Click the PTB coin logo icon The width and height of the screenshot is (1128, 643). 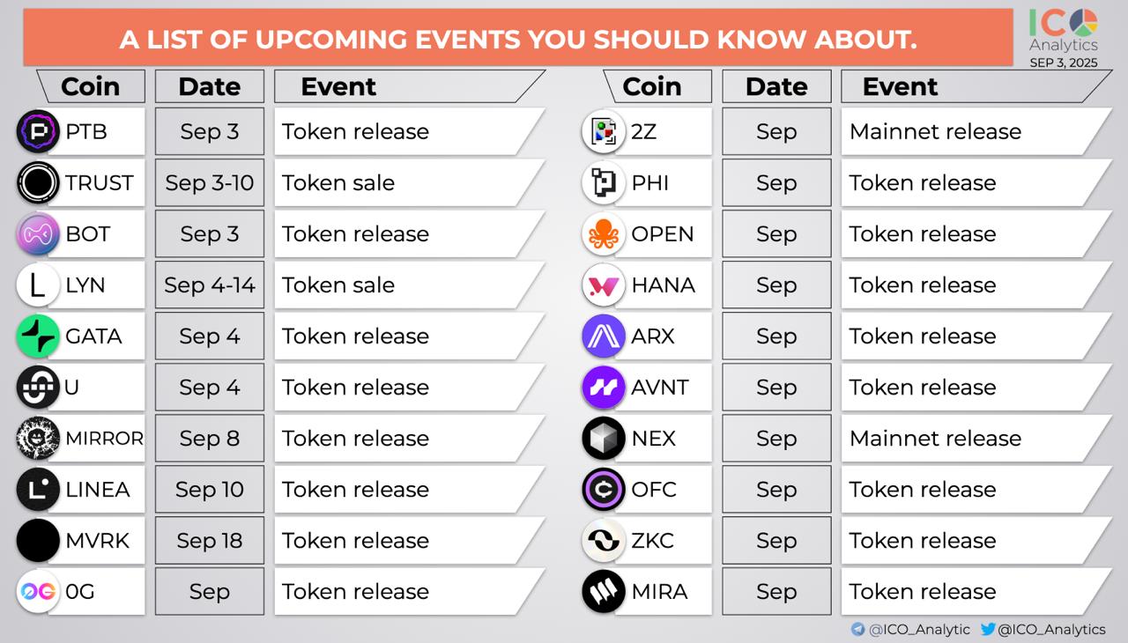coord(38,132)
